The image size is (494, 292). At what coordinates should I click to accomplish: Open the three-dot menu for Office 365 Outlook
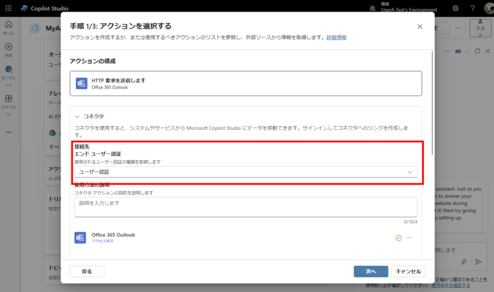(x=408, y=238)
